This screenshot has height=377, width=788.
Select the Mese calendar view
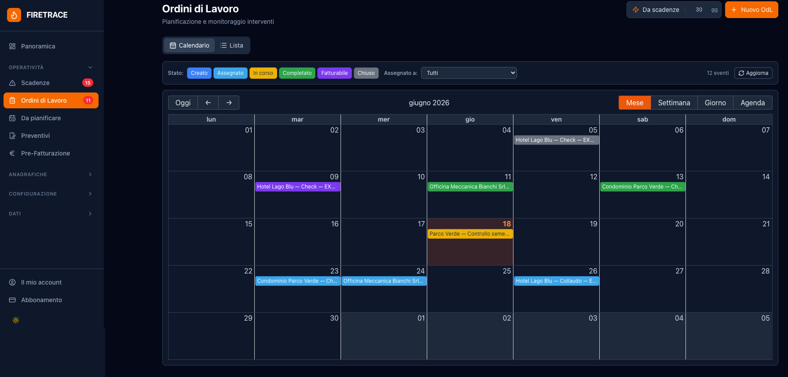coord(634,103)
